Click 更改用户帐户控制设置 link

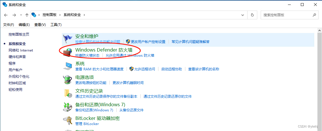tap(148, 42)
